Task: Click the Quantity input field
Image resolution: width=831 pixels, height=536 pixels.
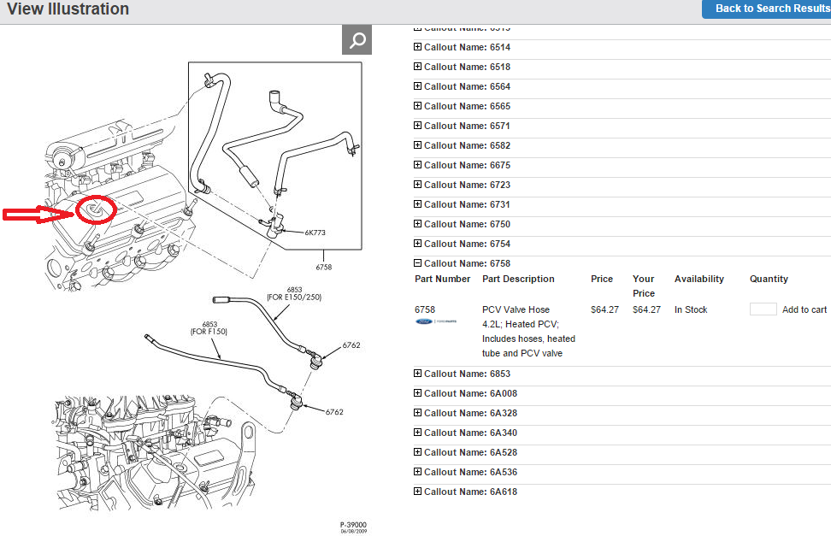Action: pos(762,309)
